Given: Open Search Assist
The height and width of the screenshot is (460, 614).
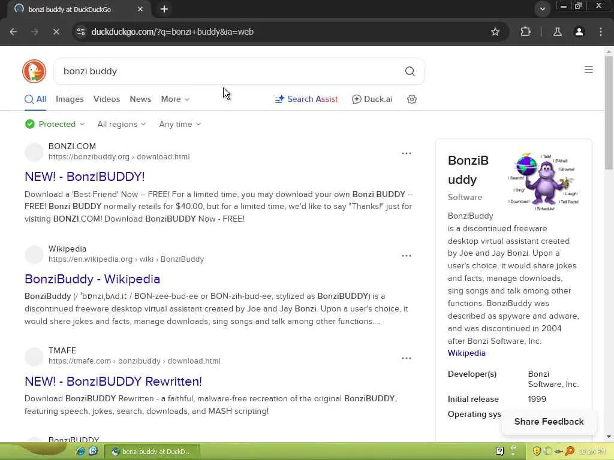Looking at the screenshot, I should [x=306, y=99].
